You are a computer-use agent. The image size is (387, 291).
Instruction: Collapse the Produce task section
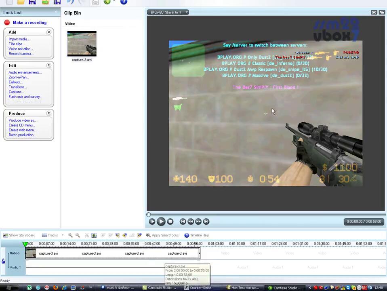48,114
